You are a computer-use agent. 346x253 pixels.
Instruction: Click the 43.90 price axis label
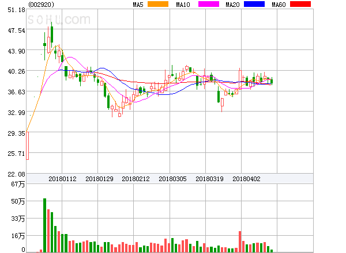(x=16, y=51)
